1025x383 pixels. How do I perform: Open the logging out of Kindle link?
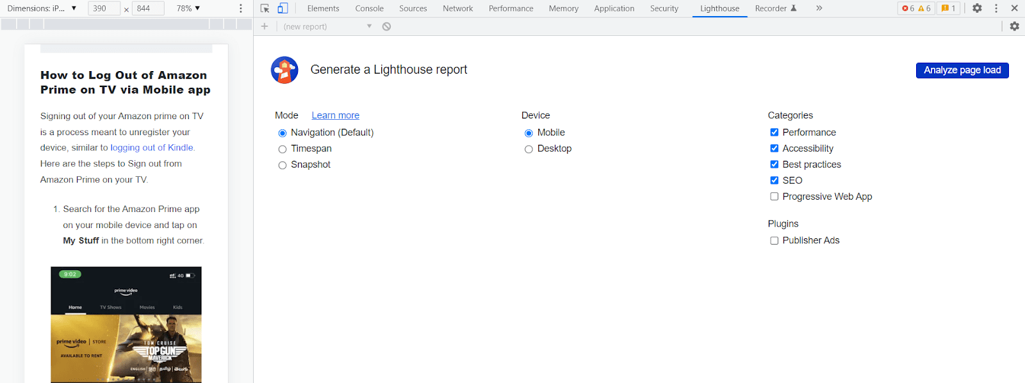point(152,148)
